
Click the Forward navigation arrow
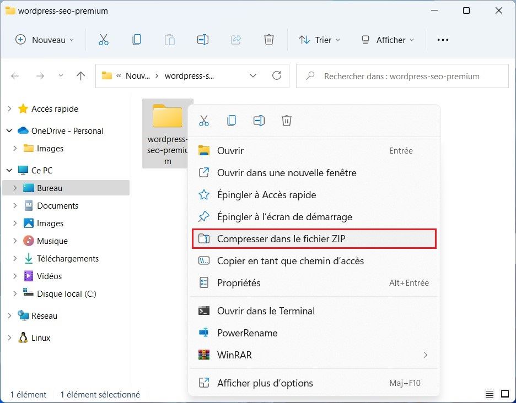click(x=40, y=77)
